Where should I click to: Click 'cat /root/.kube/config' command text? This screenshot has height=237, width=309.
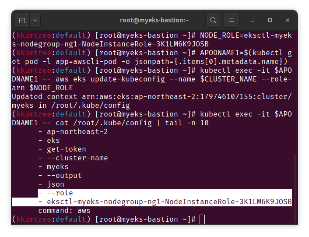click(x=104, y=123)
